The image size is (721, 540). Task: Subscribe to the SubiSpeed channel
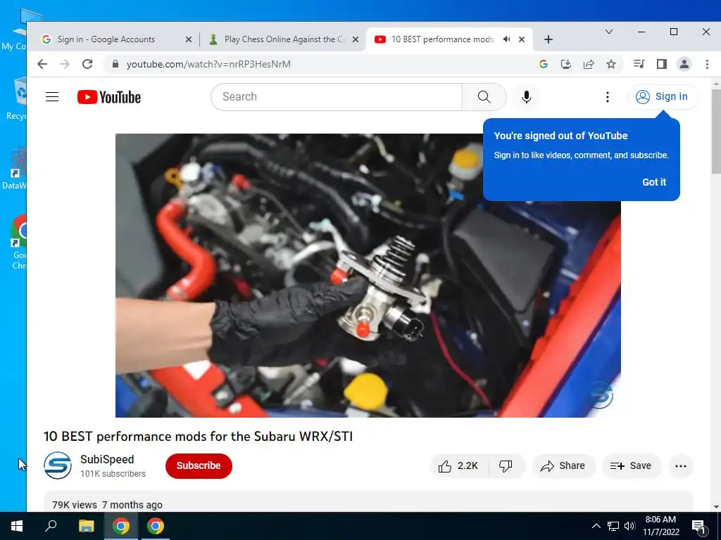tap(199, 465)
